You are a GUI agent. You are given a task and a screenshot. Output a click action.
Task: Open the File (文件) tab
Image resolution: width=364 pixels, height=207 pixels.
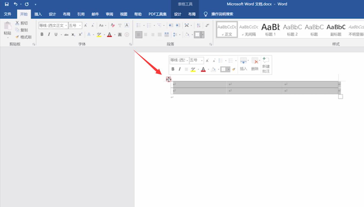(8, 14)
